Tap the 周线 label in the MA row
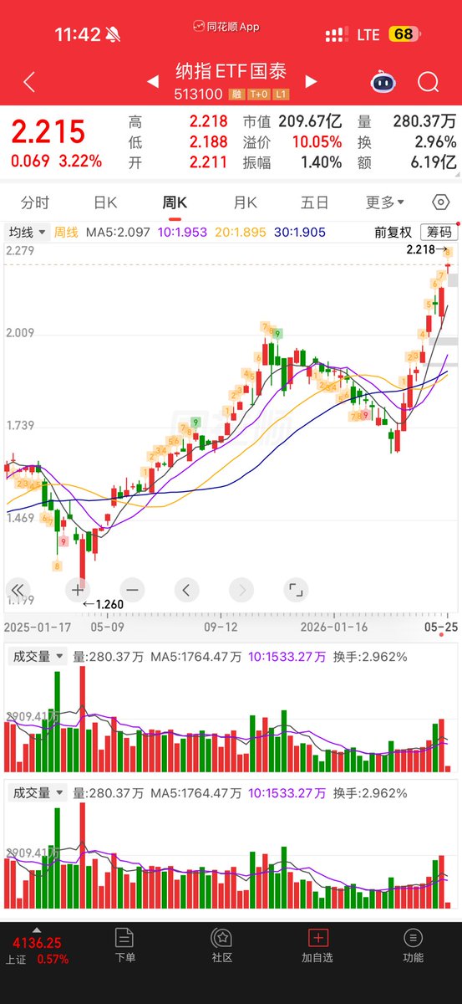This screenshot has height=1004, width=462. [x=66, y=232]
